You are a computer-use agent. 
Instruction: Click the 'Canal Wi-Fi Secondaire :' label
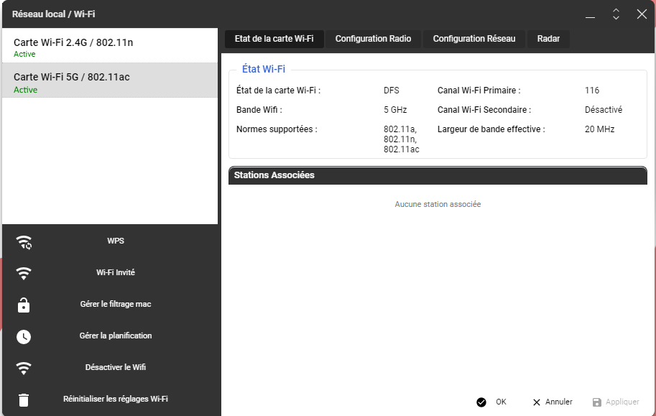click(484, 110)
